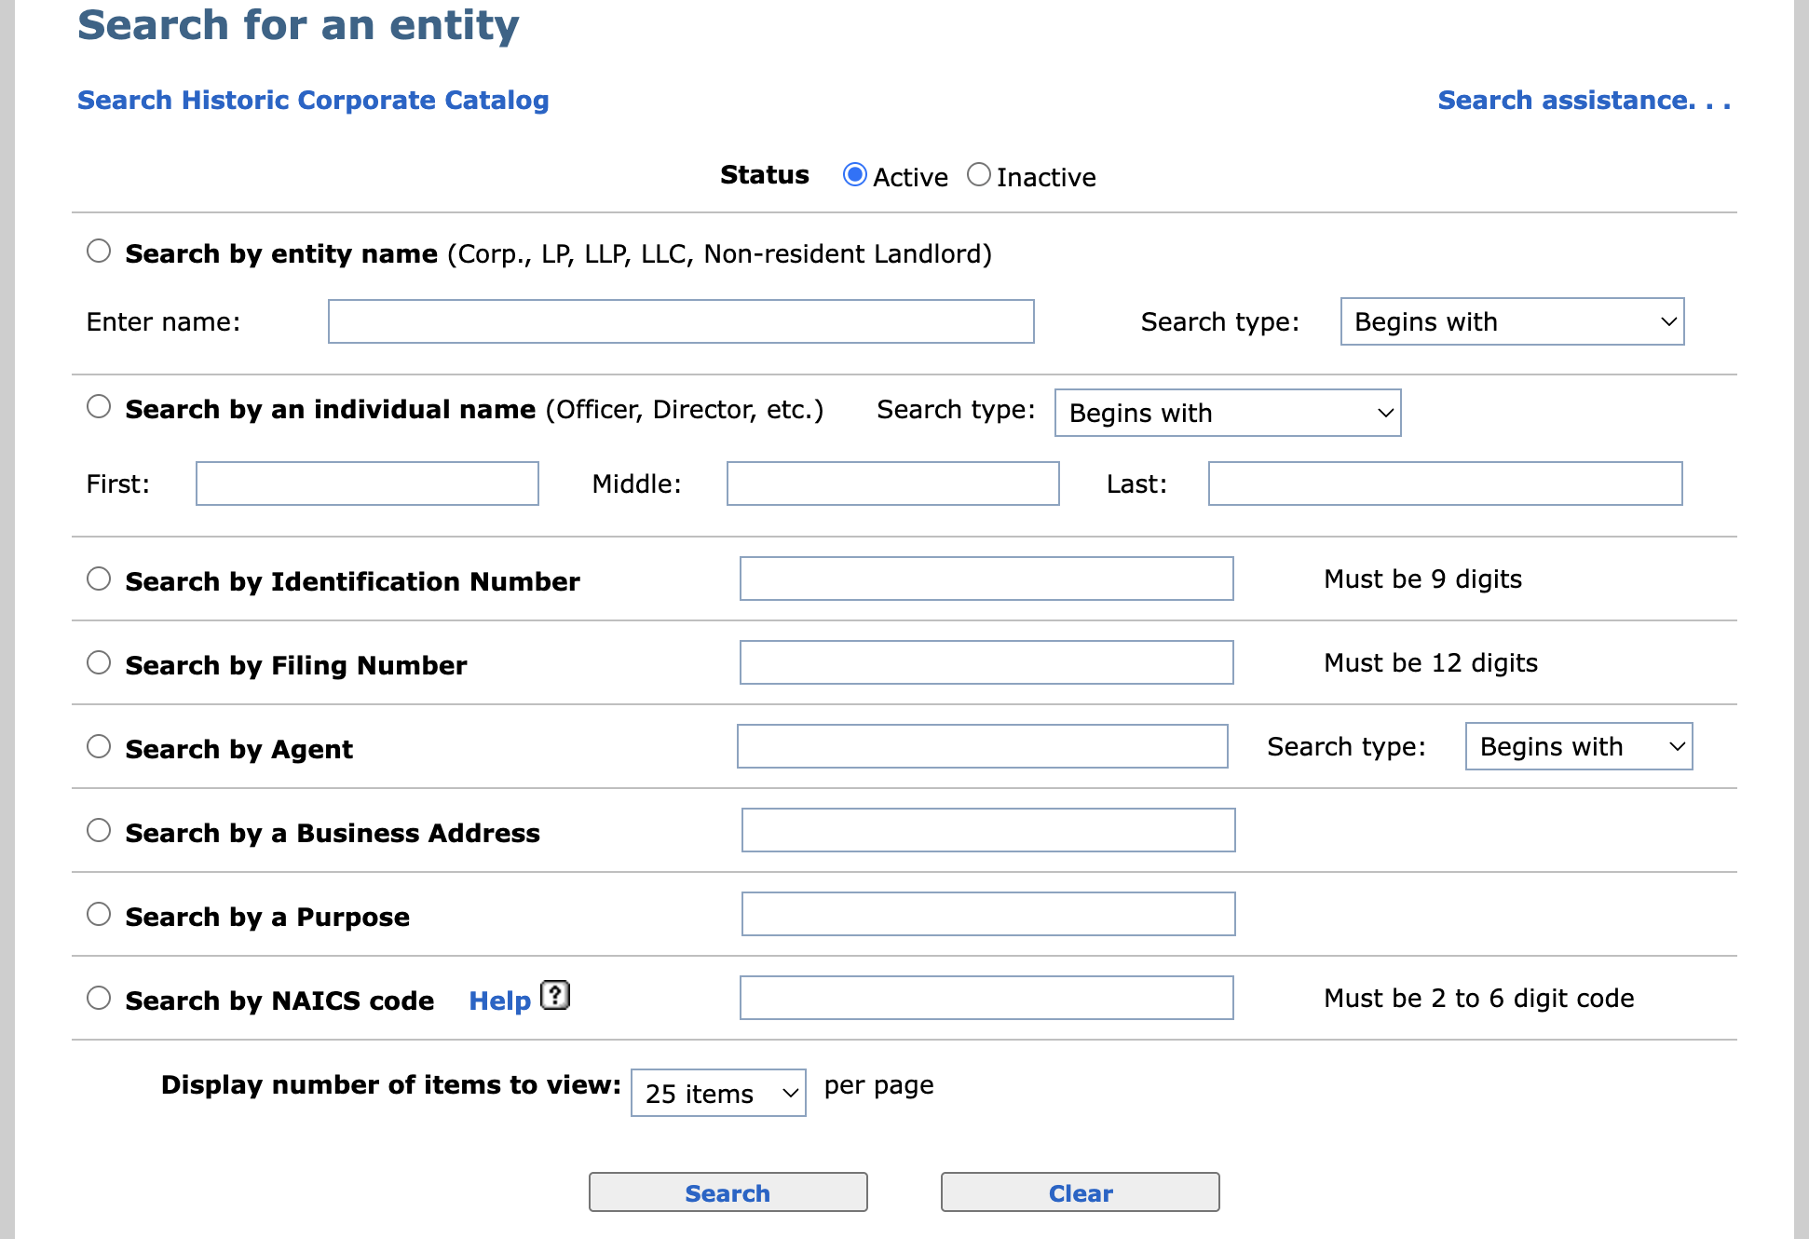
Task: Open Search Historic Corporate Catalog link
Action: coord(313,101)
